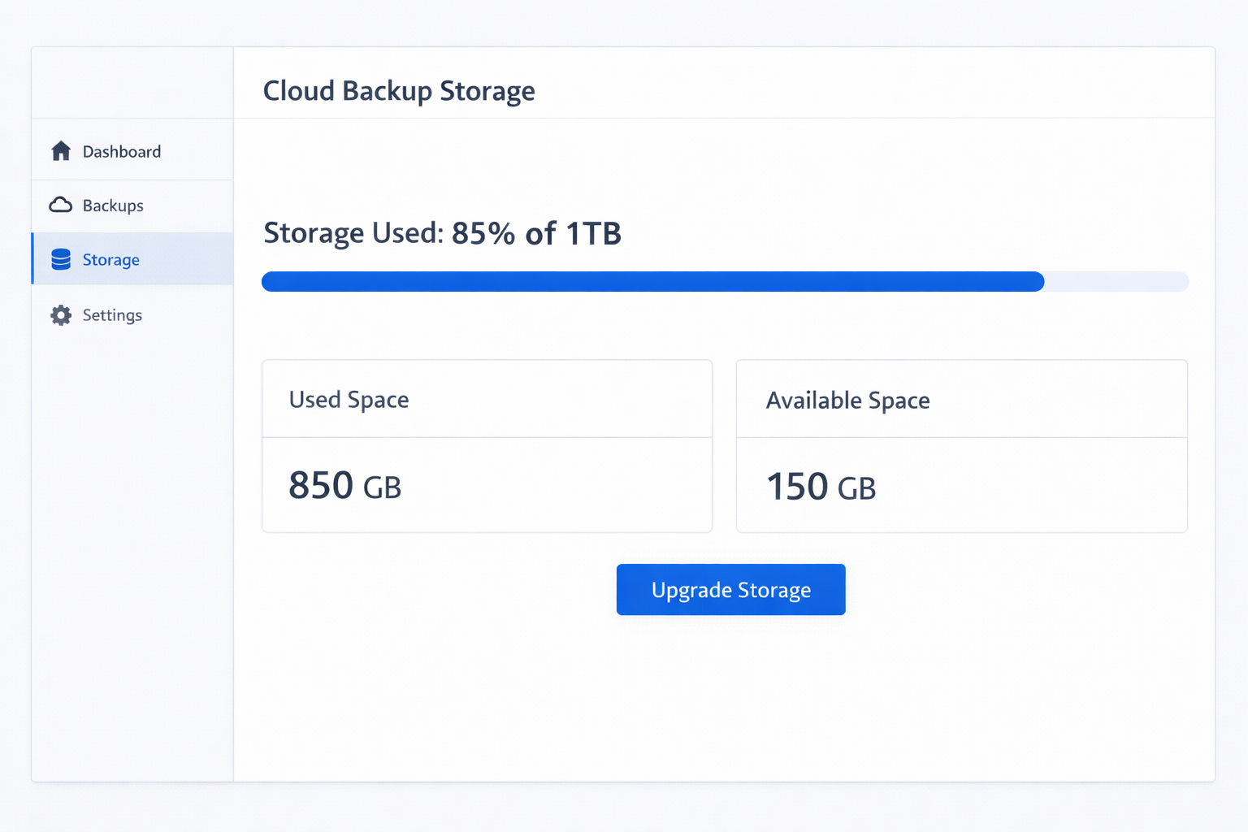The image size is (1248, 832).
Task: Click the filled blue part of storage bar
Action: point(652,282)
